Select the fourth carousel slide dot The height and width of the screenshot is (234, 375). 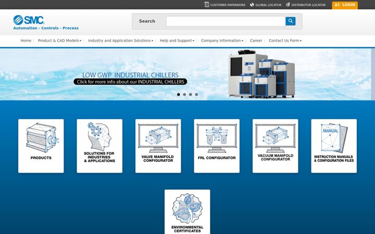point(196,95)
